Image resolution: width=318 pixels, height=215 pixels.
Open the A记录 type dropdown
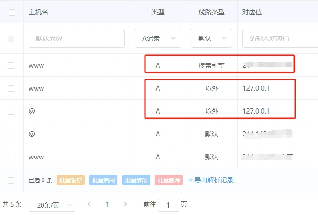[158, 38]
